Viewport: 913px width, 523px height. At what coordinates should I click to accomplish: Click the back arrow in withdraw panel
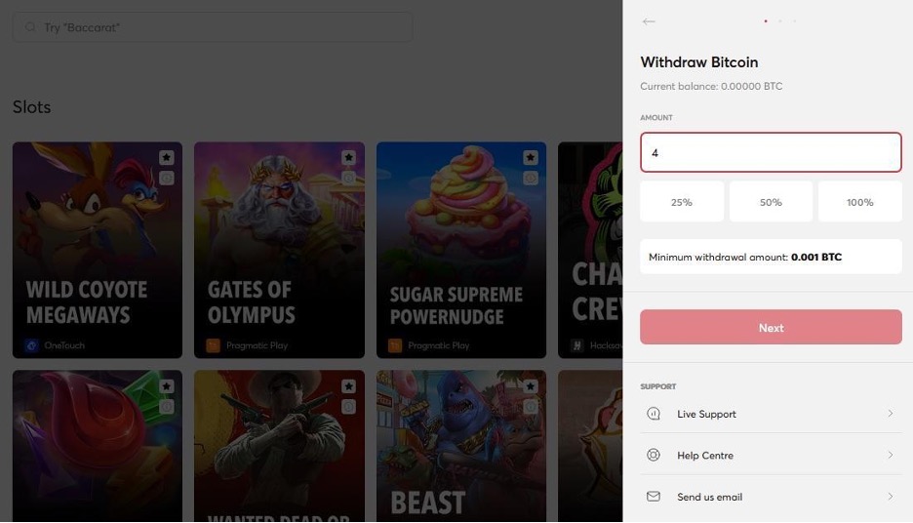click(648, 21)
